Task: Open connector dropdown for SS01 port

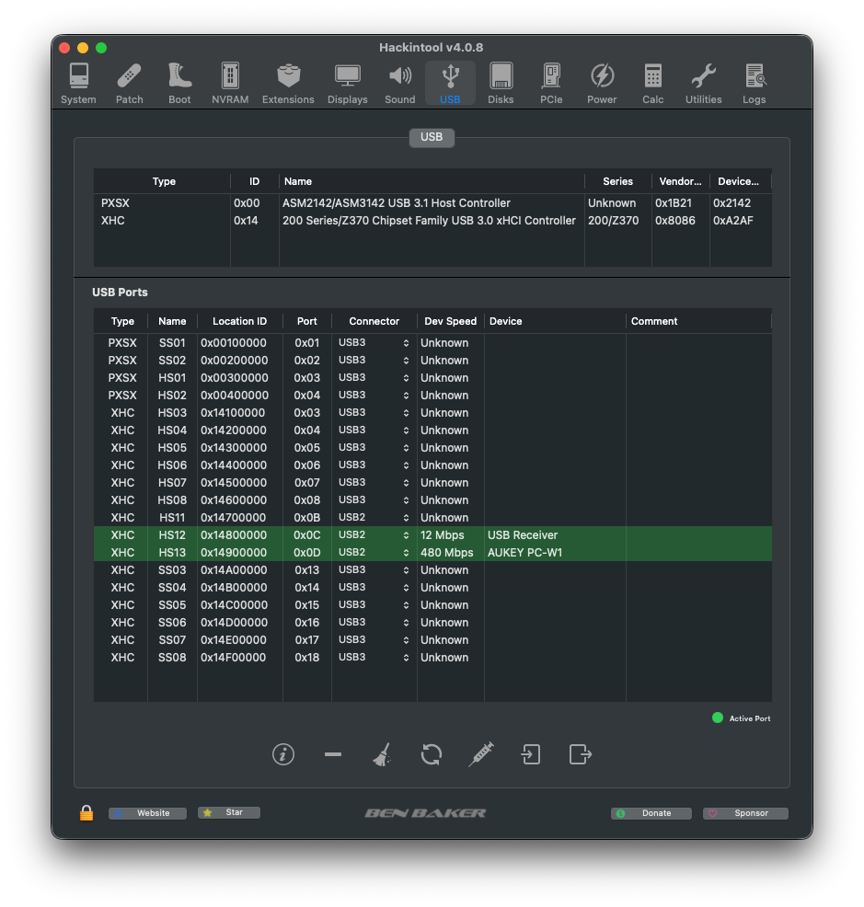Action: pyautogui.click(x=374, y=343)
